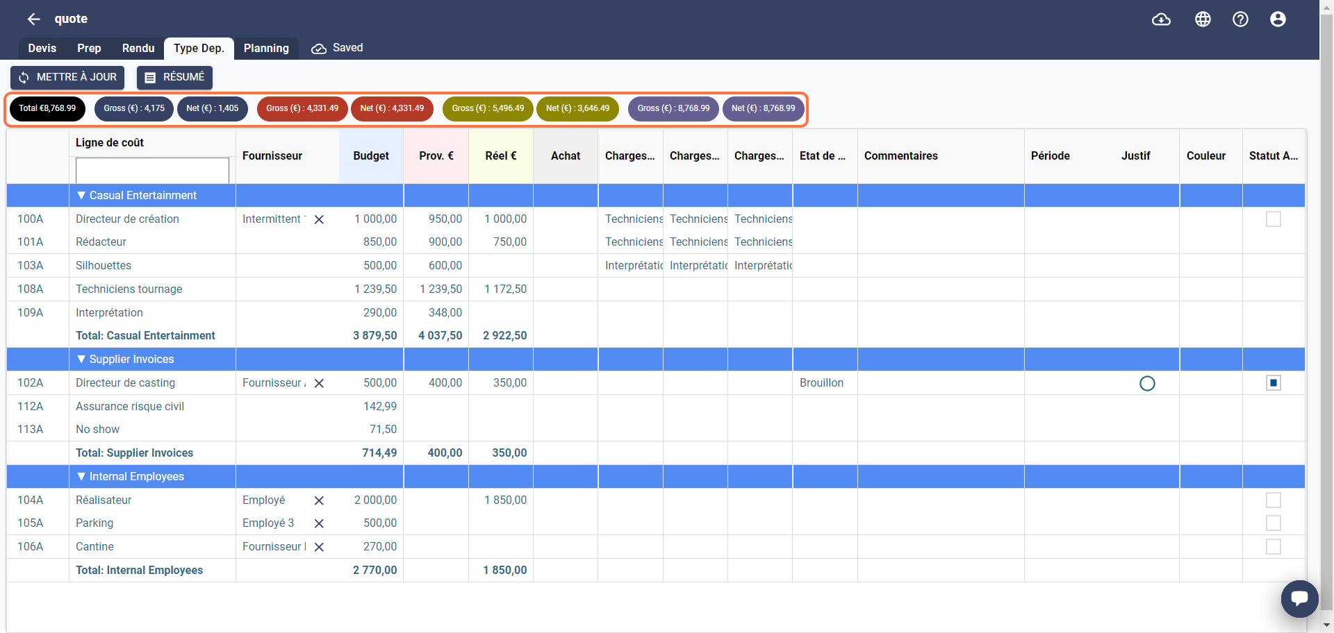Switch to the Rendu tab
Image resolution: width=1334 pixels, height=633 pixels.
138,49
